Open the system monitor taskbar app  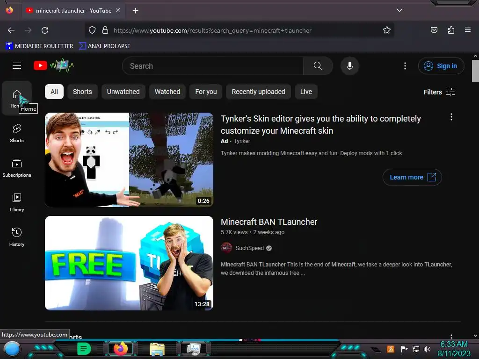(x=194, y=349)
